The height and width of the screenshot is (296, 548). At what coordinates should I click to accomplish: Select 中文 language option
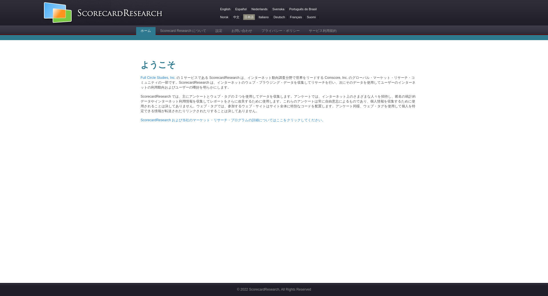point(236,17)
